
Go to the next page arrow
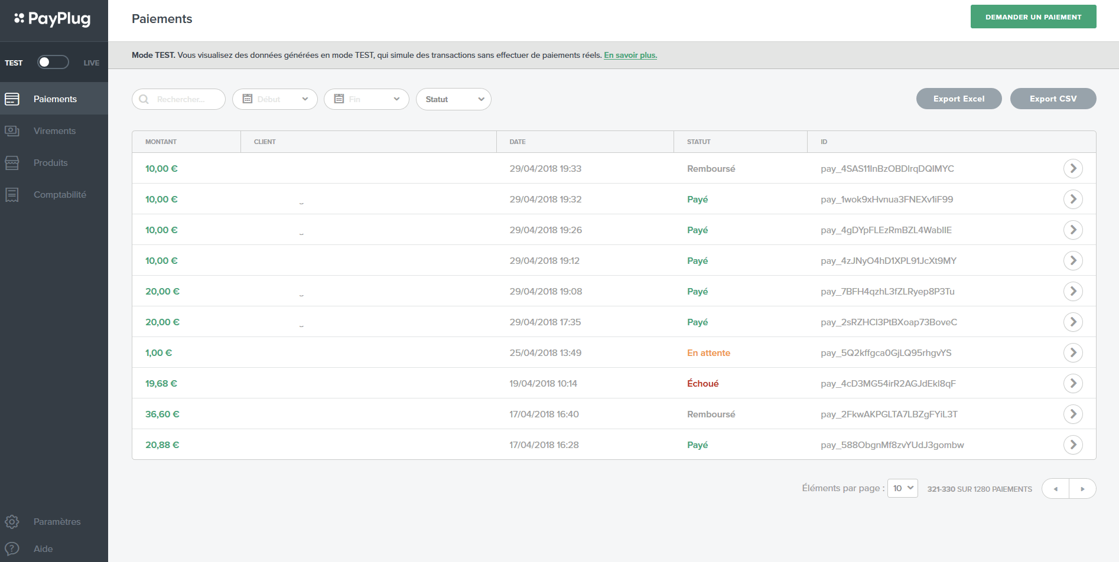coord(1082,489)
